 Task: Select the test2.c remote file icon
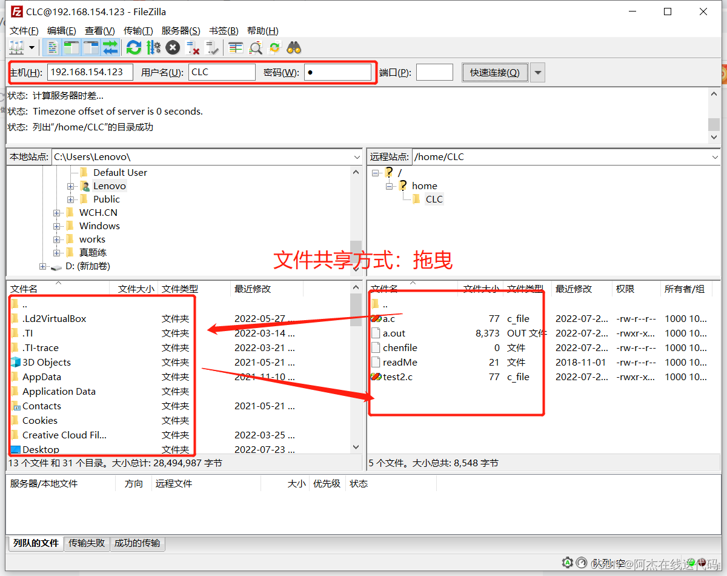376,377
